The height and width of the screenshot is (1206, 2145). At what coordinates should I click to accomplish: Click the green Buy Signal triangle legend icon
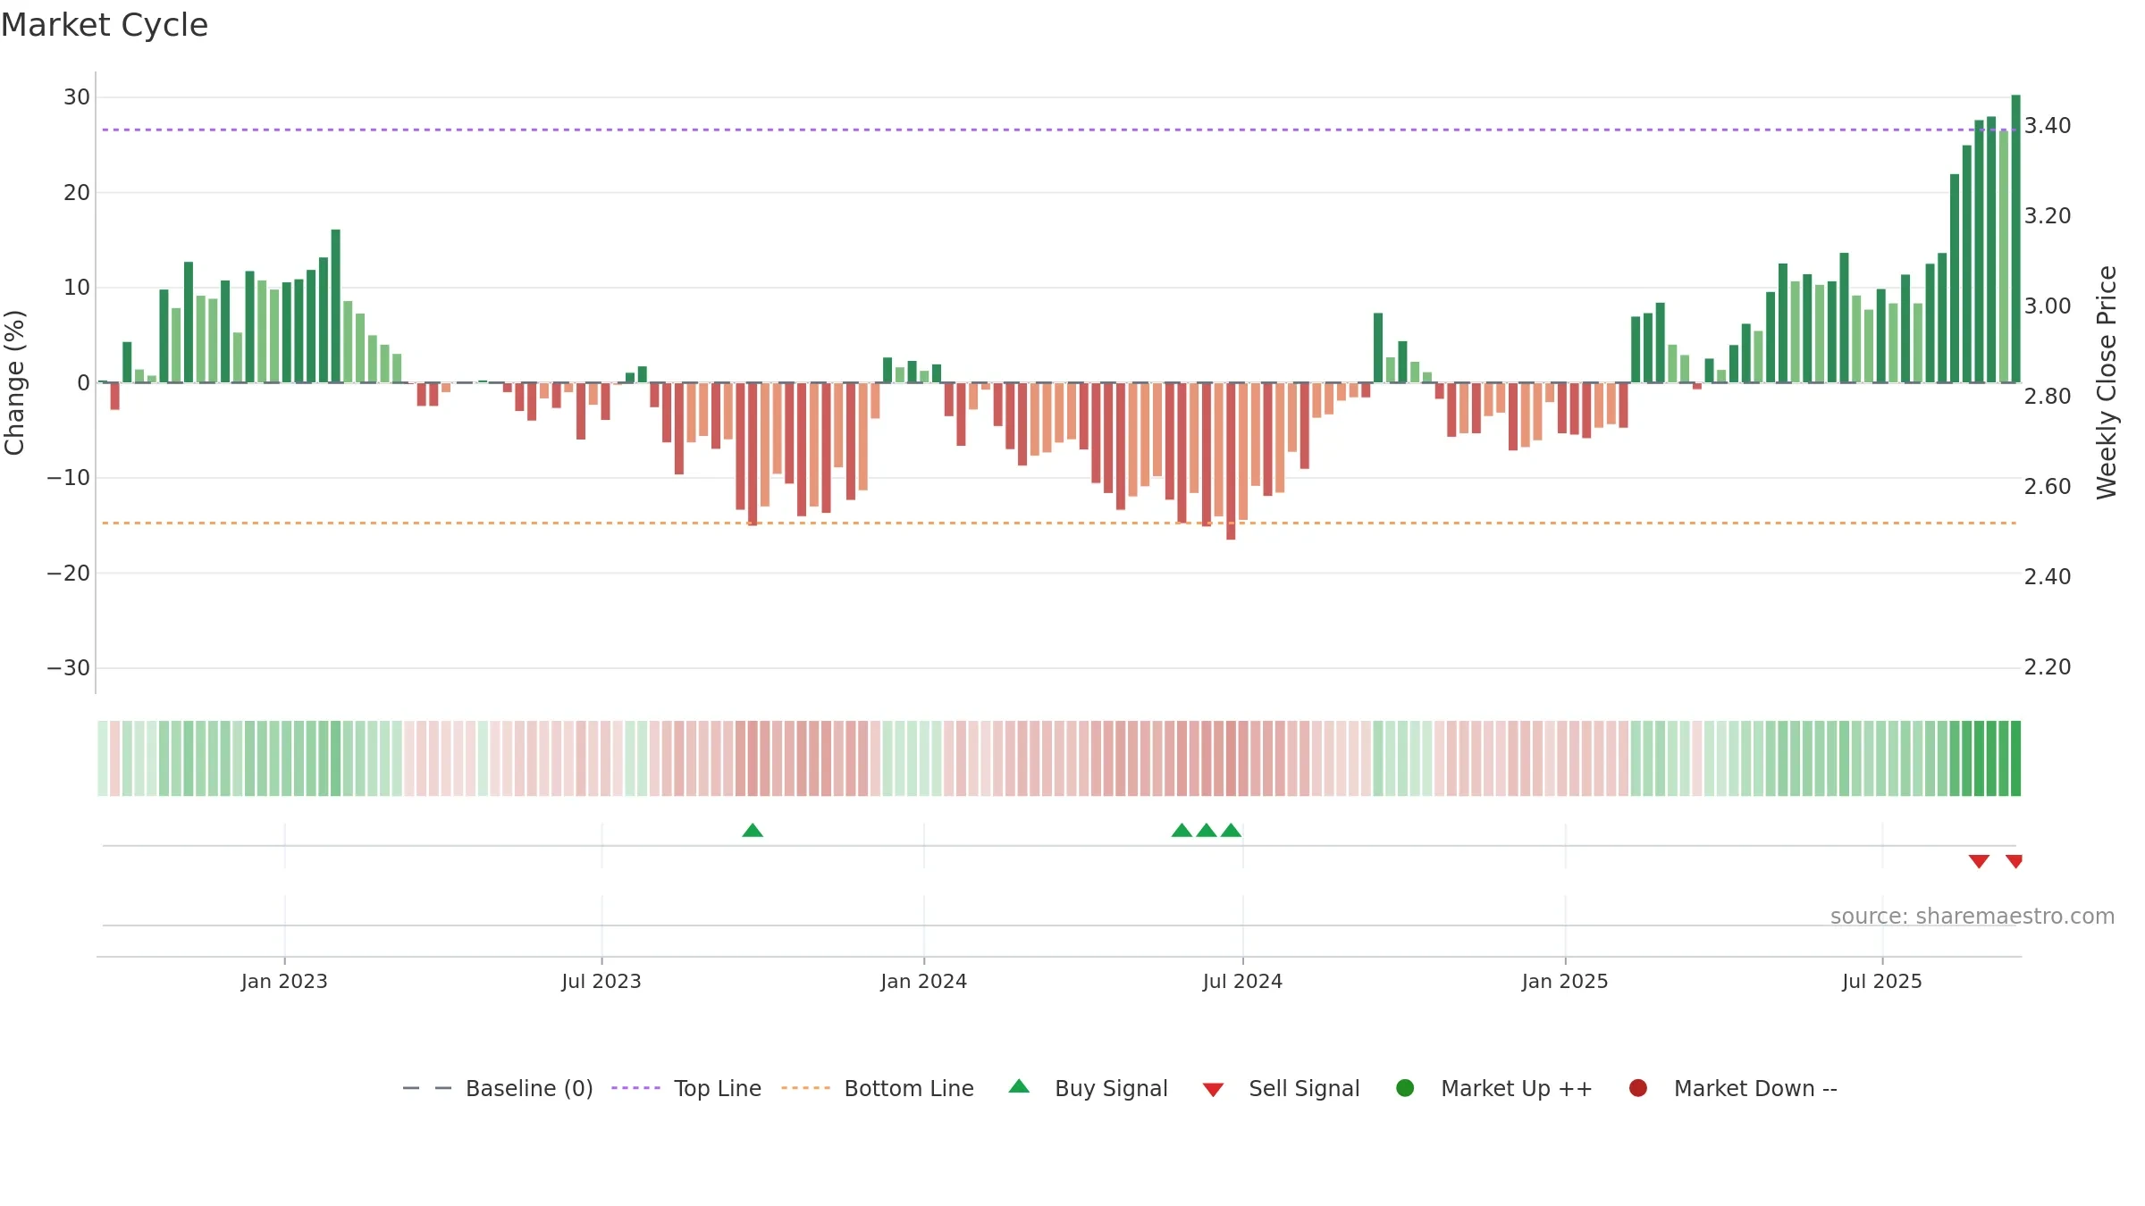(x=1019, y=1086)
